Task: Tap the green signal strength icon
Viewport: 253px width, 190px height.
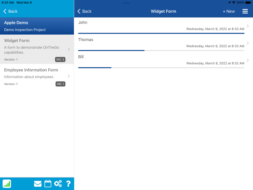Action: pyautogui.click(x=7, y=184)
